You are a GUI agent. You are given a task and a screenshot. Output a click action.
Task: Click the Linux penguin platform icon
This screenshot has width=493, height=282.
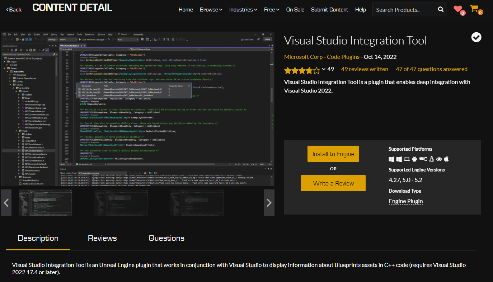point(431,159)
